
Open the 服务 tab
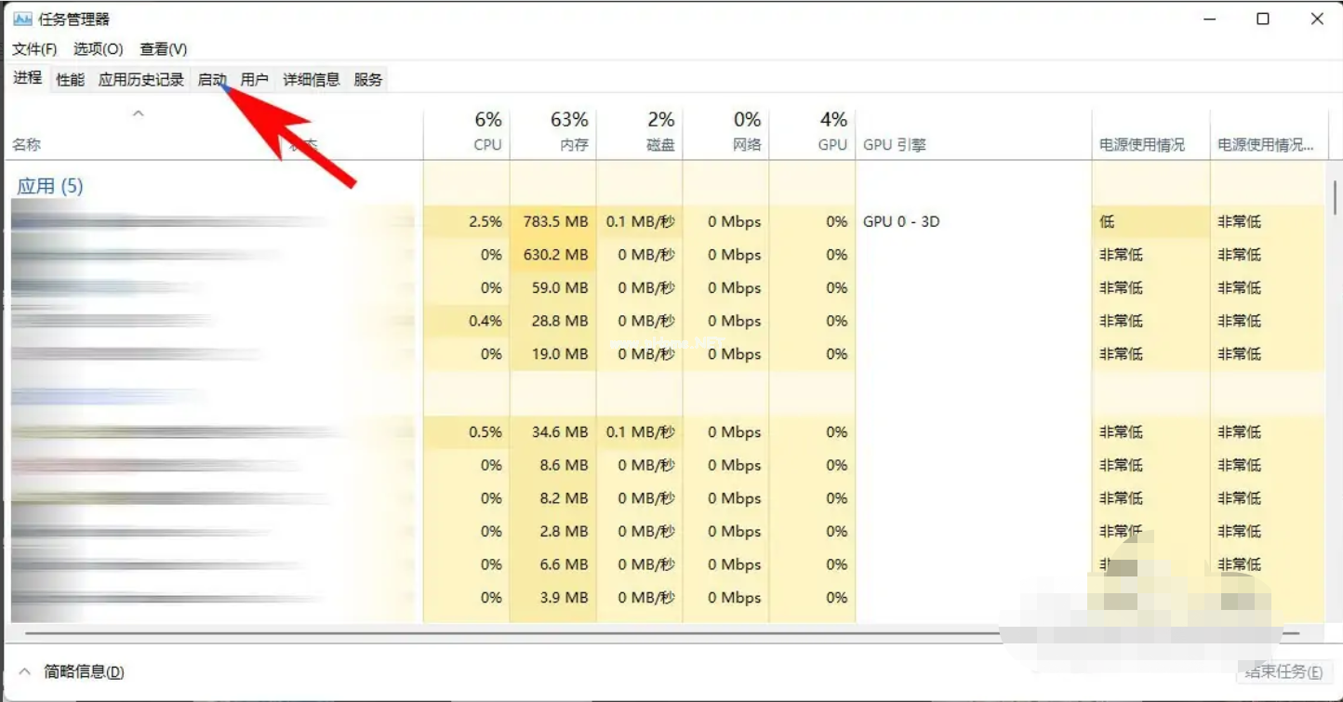(368, 80)
